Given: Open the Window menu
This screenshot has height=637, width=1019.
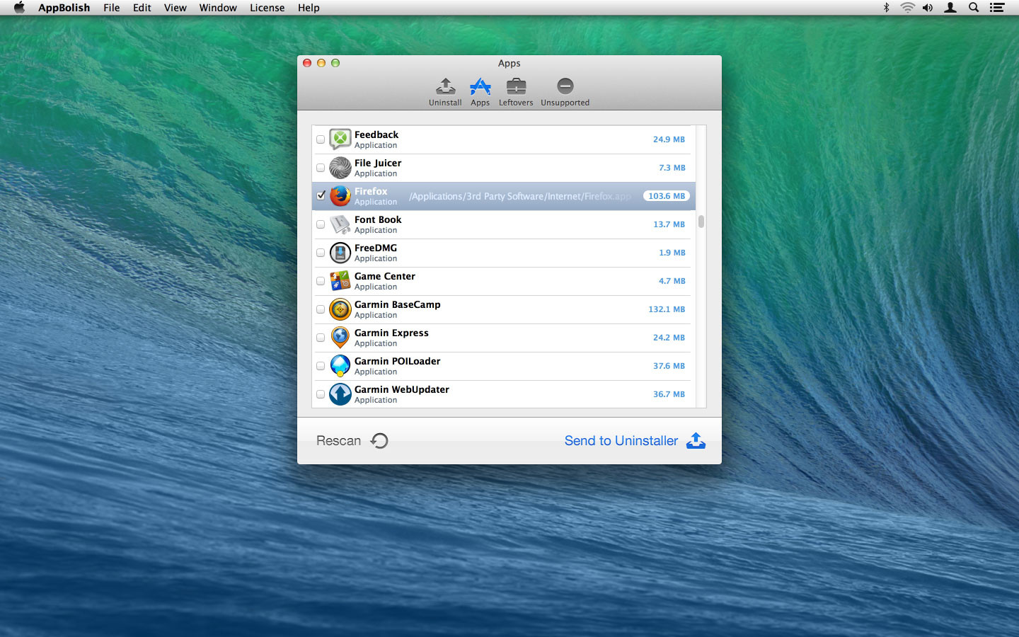Looking at the screenshot, I should 218,8.
